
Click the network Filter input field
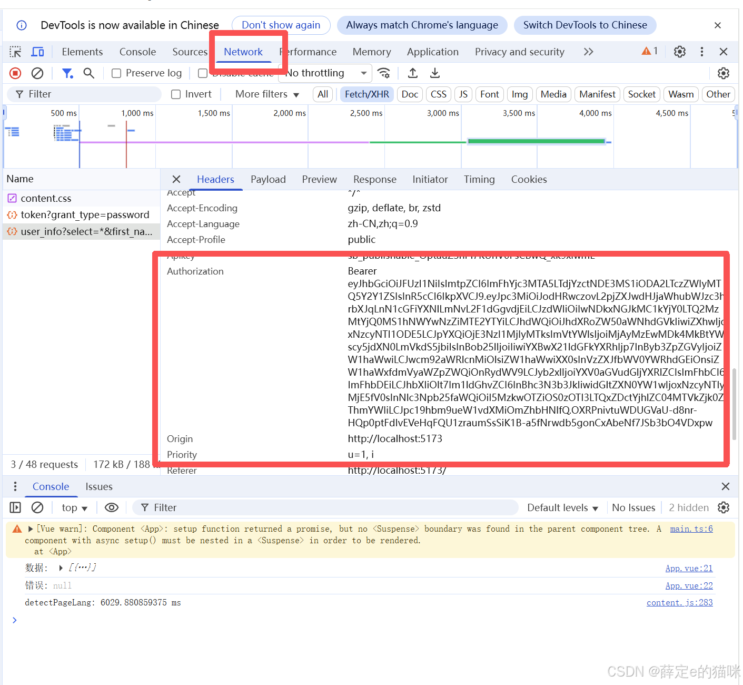[84, 94]
